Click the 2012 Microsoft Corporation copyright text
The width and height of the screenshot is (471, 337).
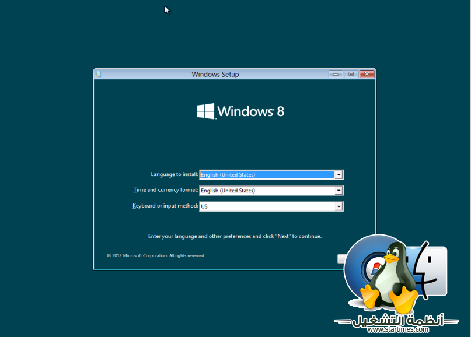(156, 256)
